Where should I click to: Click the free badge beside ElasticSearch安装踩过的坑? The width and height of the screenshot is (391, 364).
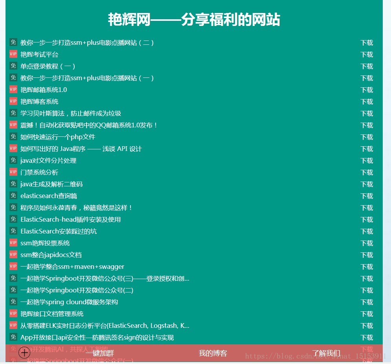pyautogui.click(x=13, y=231)
